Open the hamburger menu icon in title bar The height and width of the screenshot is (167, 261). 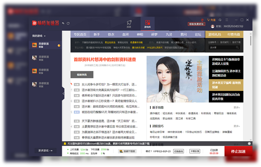click(x=227, y=20)
